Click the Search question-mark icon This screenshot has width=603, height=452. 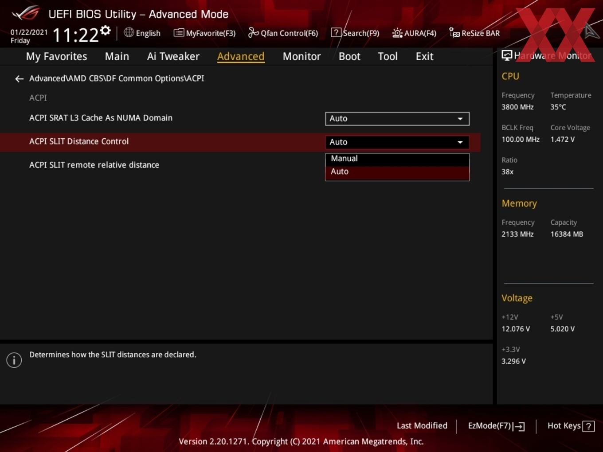pyautogui.click(x=336, y=32)
